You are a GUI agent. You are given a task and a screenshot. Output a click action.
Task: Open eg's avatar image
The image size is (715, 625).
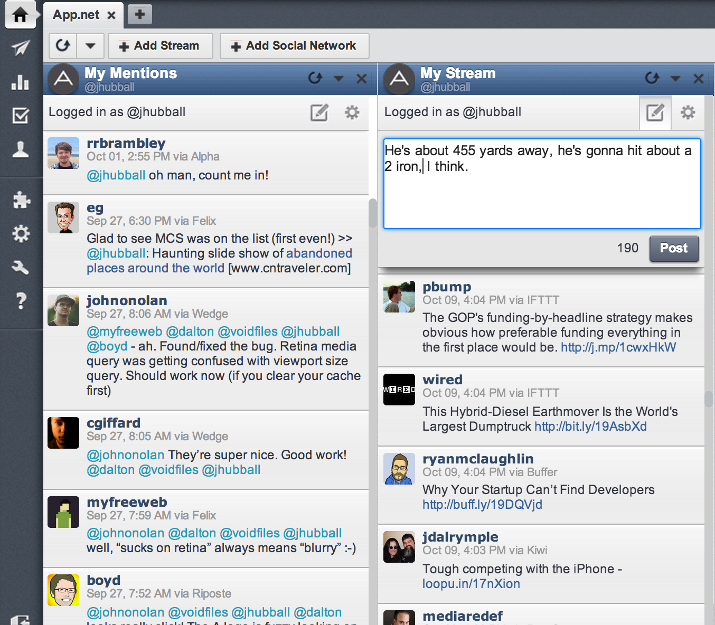[x=63, y=217]
